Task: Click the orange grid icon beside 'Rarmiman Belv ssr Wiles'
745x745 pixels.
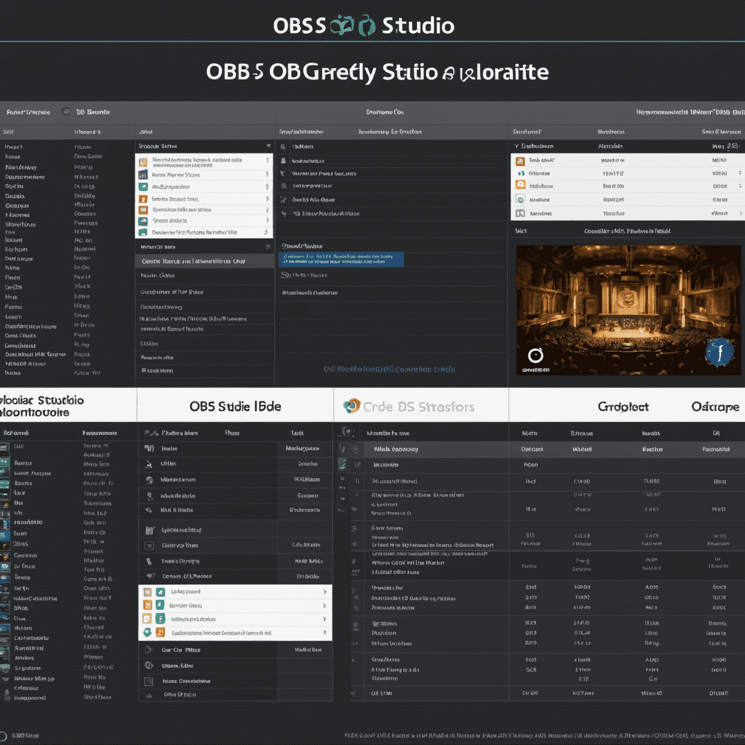Action: point(143,210)
